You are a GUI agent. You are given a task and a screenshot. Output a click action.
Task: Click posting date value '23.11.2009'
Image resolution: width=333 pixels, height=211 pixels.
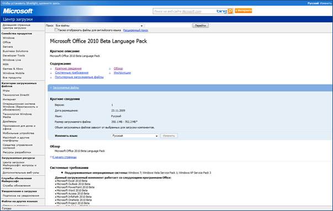tap(118, 110)
